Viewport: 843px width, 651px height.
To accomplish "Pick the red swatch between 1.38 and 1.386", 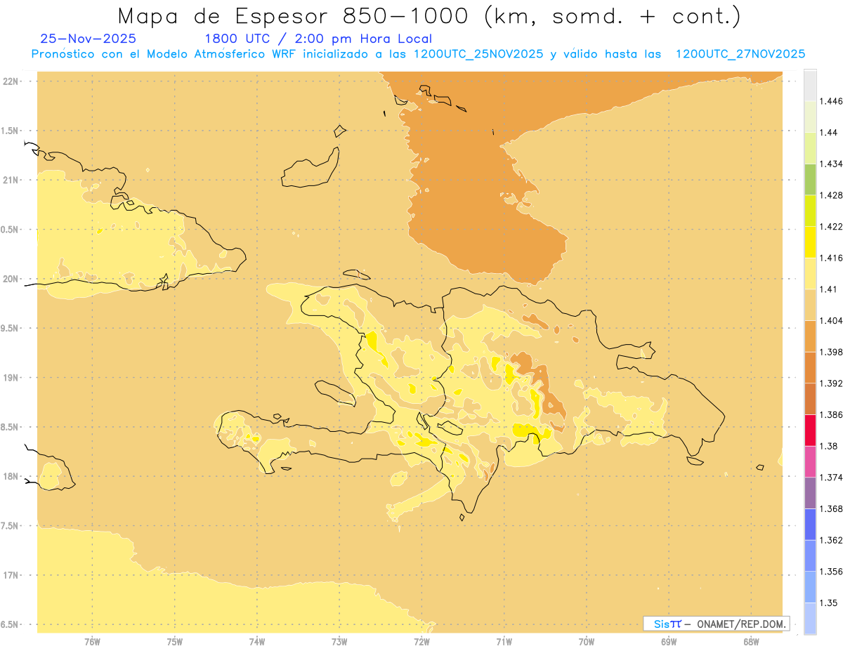I will pos(810,430).
